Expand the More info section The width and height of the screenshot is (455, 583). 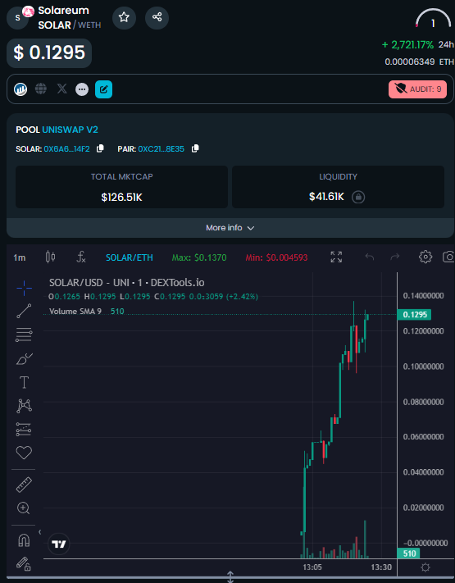(230, 228)
